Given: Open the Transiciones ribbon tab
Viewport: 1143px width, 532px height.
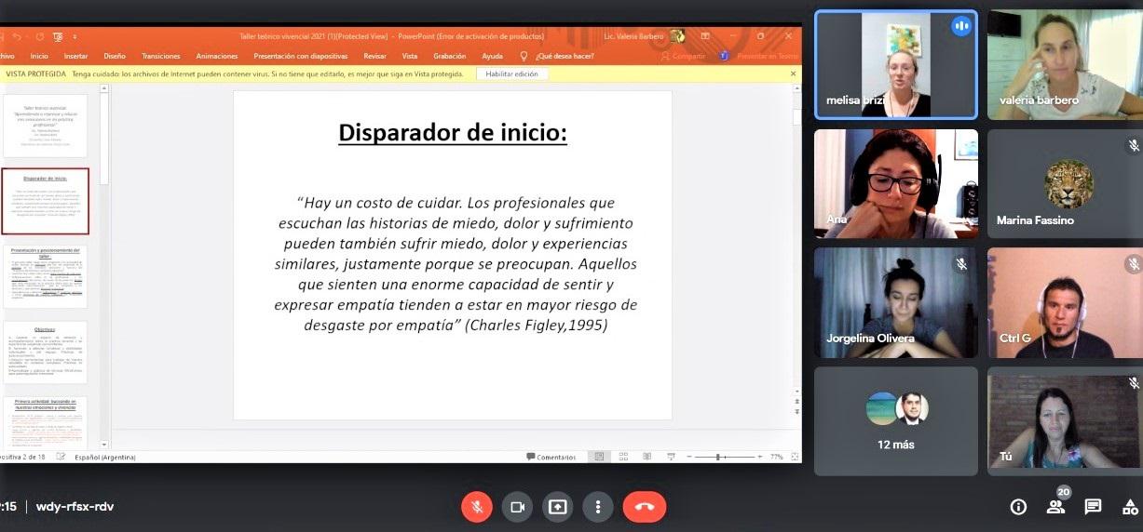Looking at the screenshot, I should click(161, 56).
